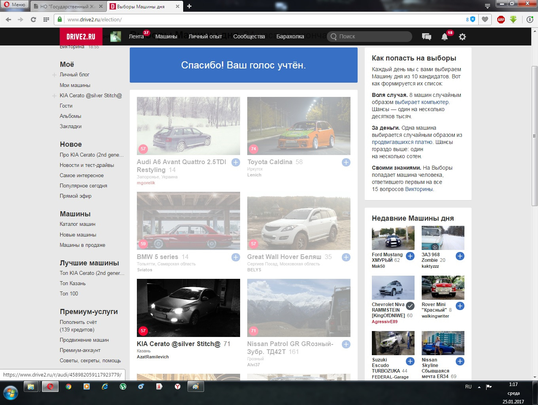Screen dimensions: 538x405
Task: Open the notifications bell with badge 18
Action: coord(445,37)
